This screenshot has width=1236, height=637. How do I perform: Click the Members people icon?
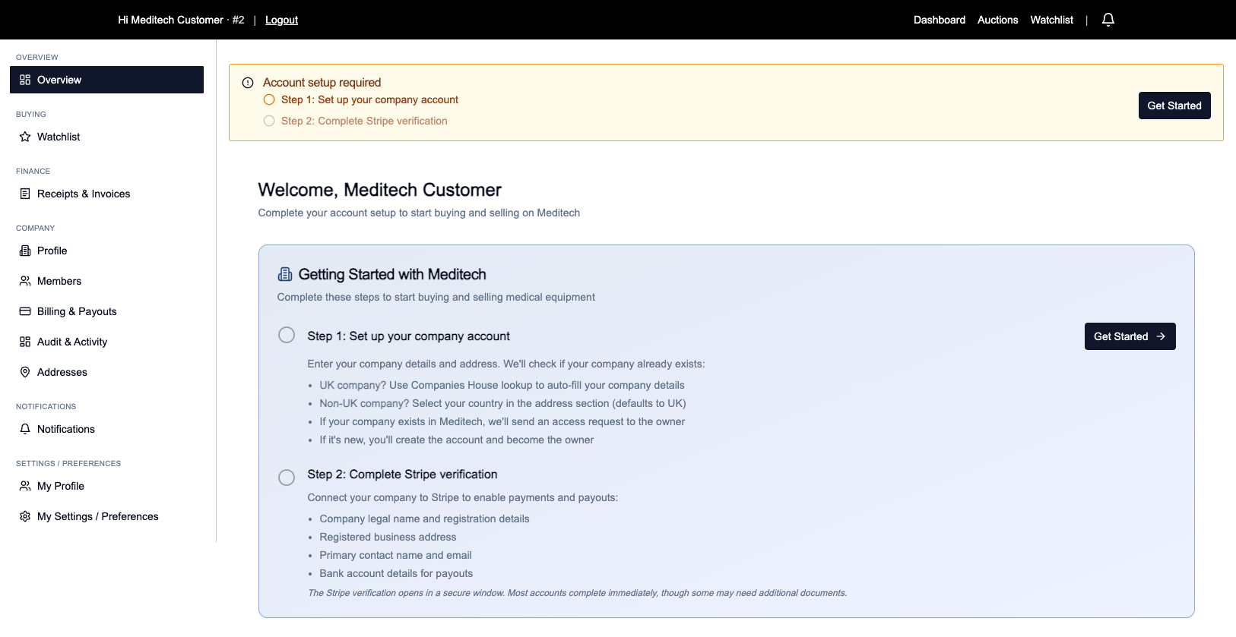(25, 281)
